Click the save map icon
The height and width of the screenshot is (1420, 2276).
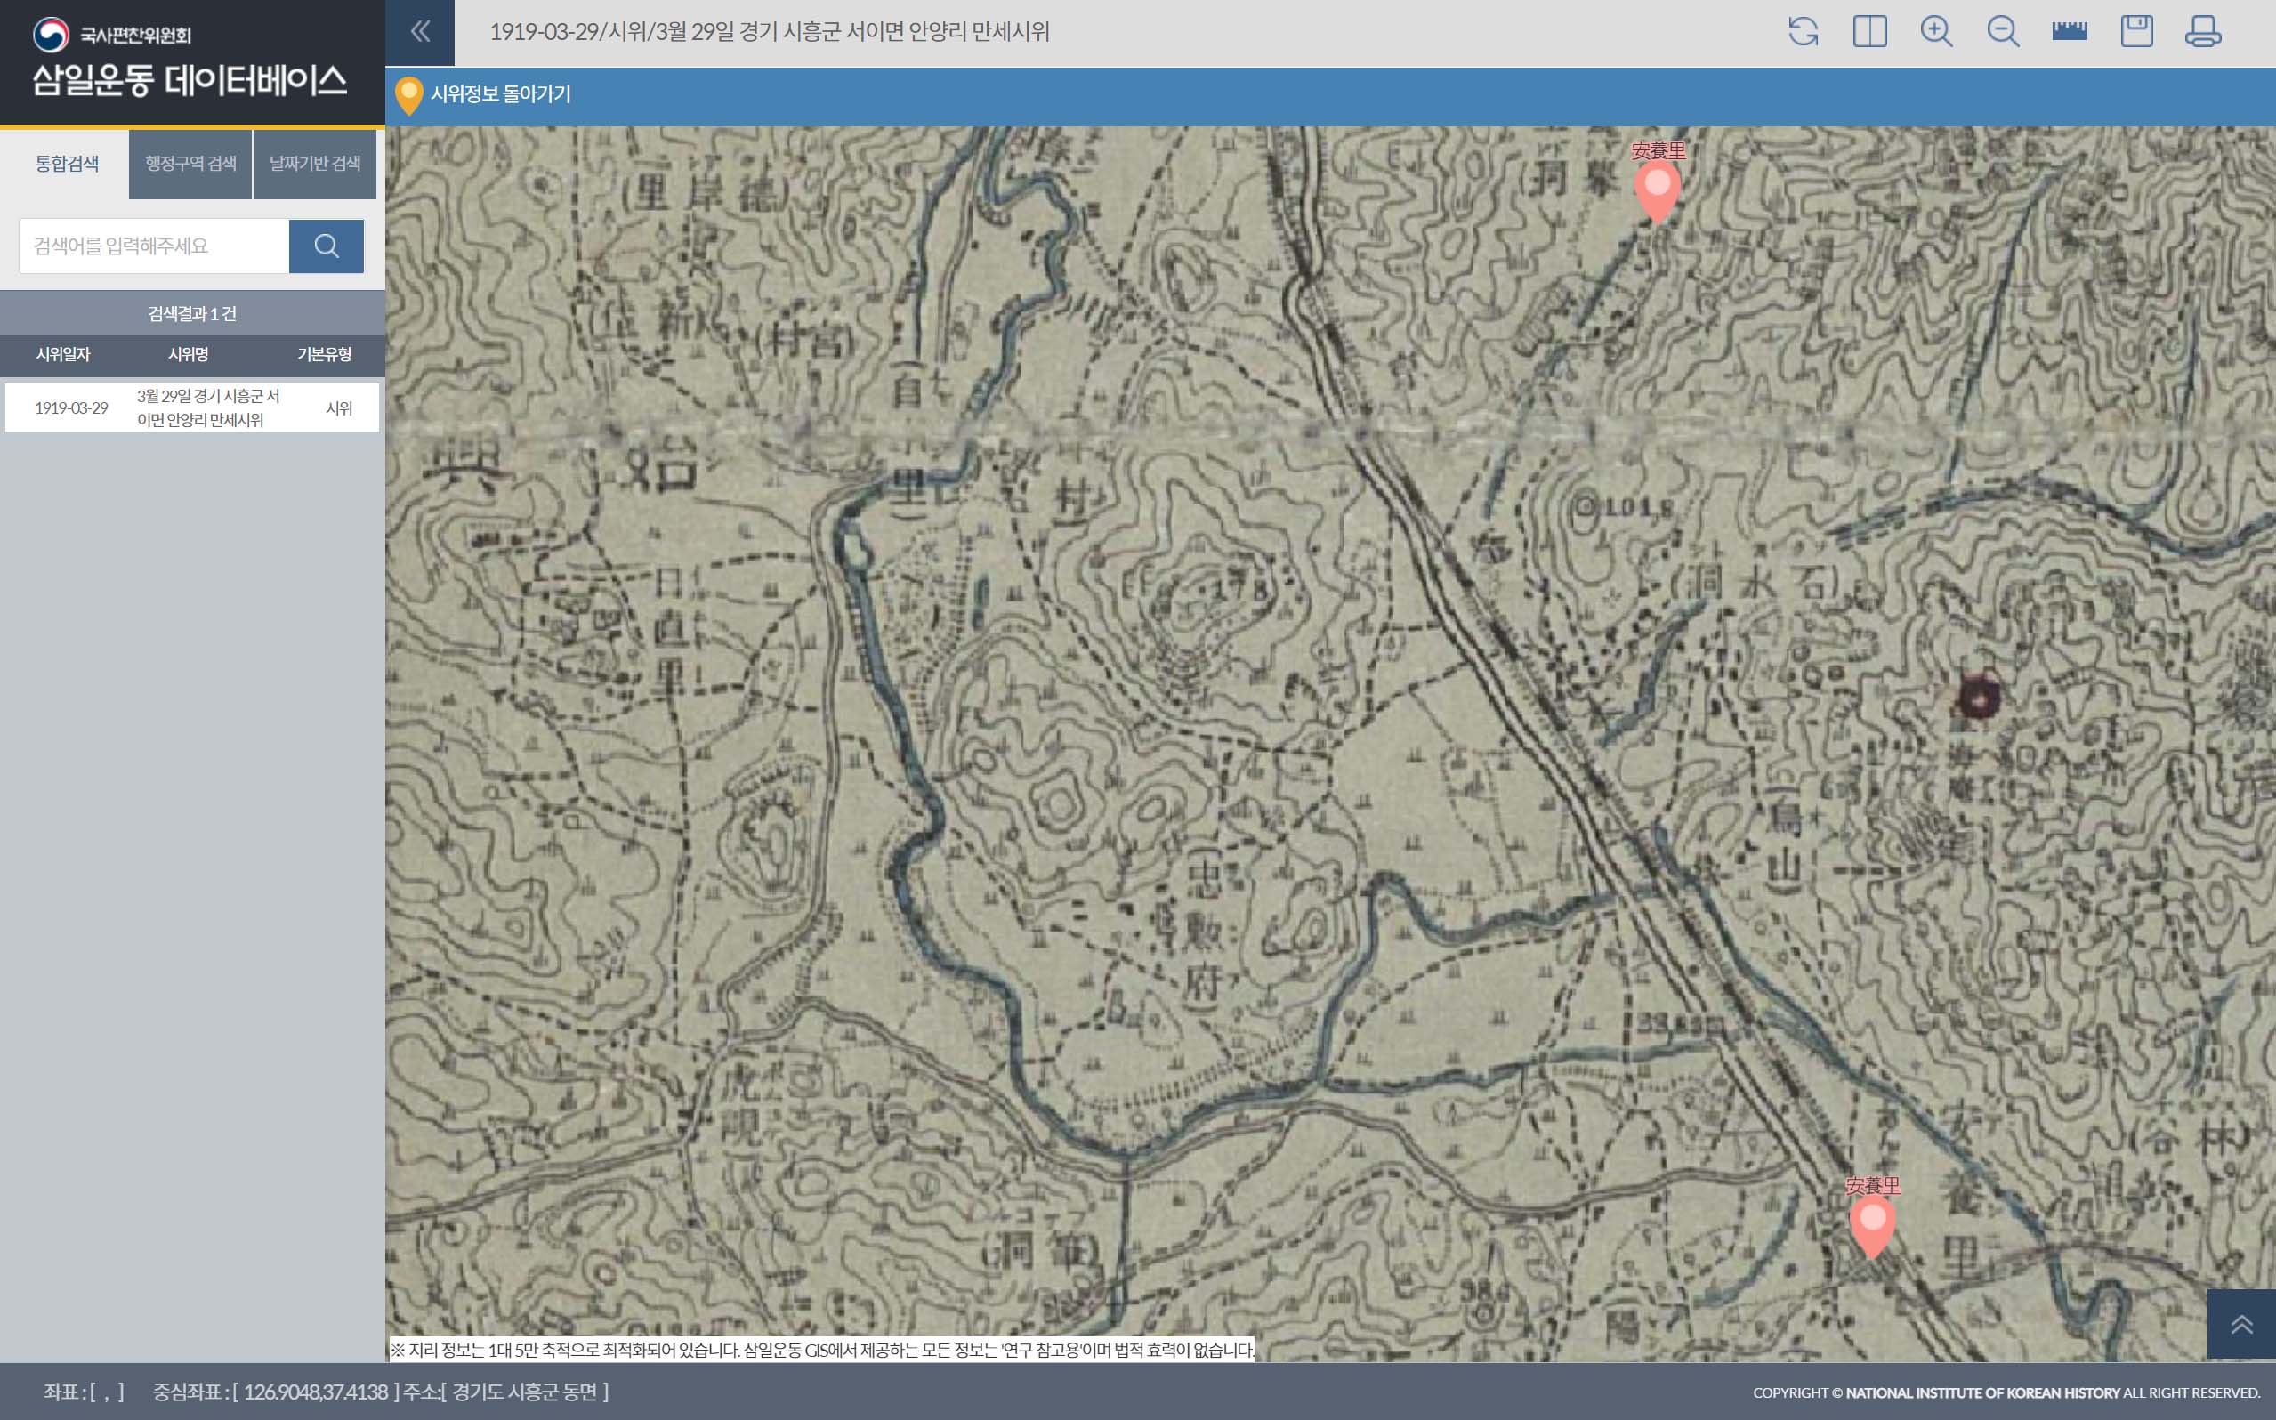pyautogui.click(x=2136, y=32)
